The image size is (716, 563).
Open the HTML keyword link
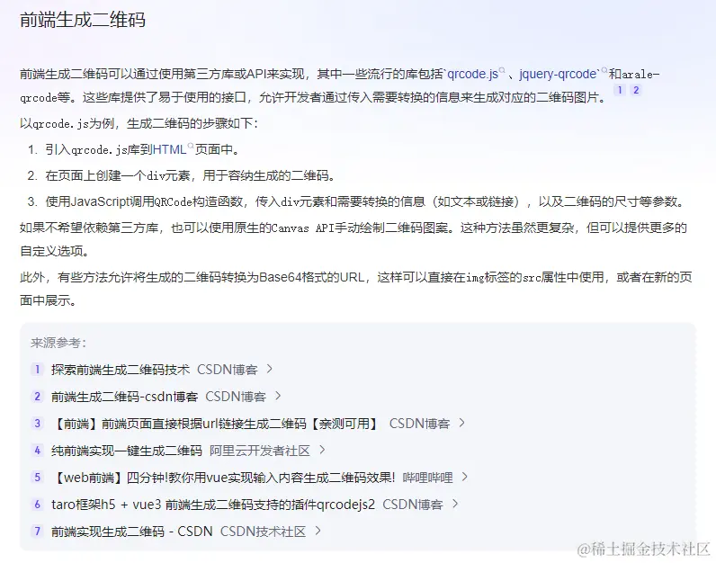(169, 149)
